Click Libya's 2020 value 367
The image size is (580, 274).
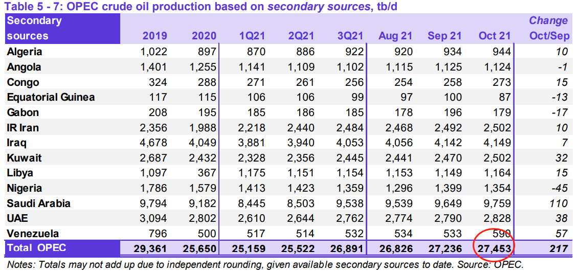tap(208, 173)
